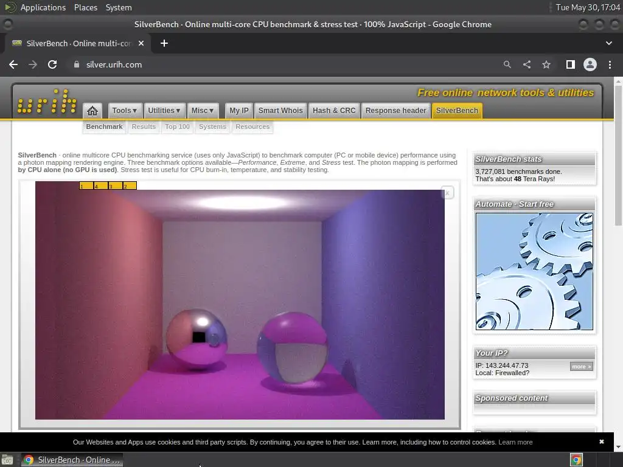Viewport: 623px width, 467px height.
Task: Click yellow render tile labeled 2
Action: [x=130, y=185]
